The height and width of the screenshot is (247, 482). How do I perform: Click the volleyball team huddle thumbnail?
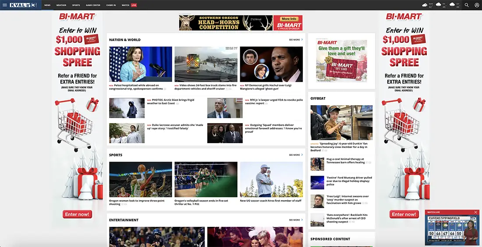point(206,180)
